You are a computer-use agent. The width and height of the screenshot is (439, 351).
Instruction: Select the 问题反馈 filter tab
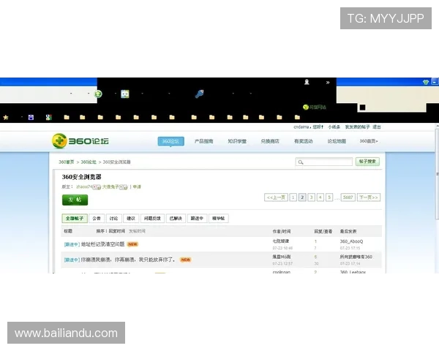pos(152,219)
